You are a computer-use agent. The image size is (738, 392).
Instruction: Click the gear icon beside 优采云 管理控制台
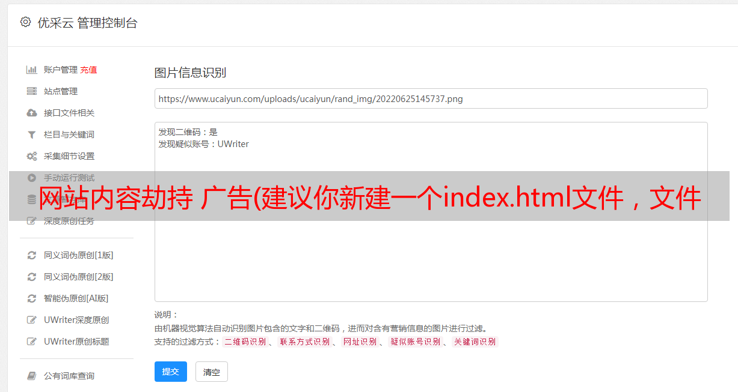point(25,22)
